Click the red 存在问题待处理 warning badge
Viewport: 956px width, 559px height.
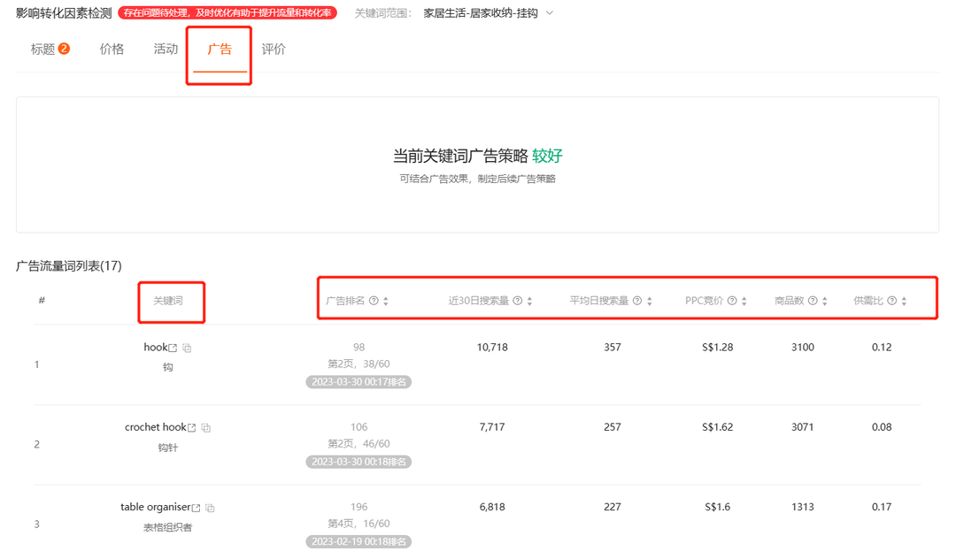coord(227,12)
